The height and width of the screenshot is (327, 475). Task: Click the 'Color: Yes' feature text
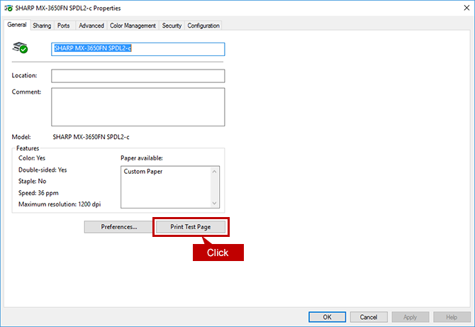click(x=32, y=158)
